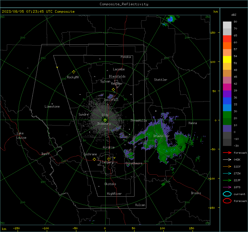Click the ThreeHills label

(139, 121)
